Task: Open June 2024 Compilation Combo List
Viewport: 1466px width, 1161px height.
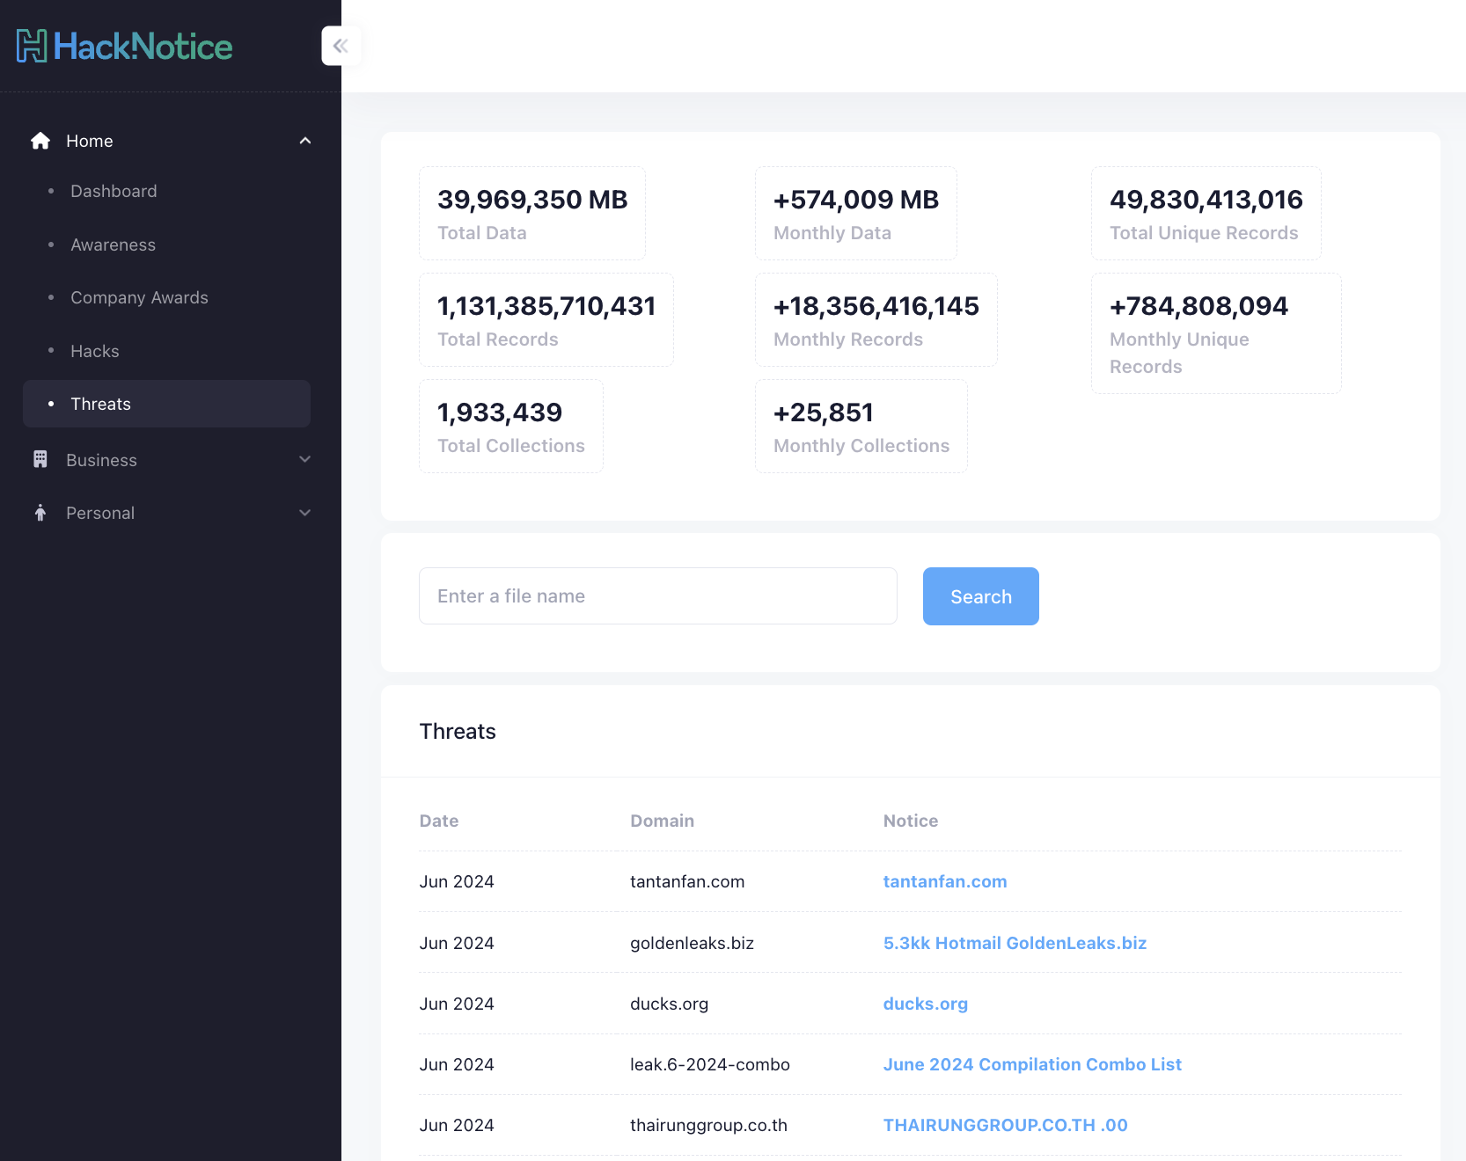Action: 1031,1064
